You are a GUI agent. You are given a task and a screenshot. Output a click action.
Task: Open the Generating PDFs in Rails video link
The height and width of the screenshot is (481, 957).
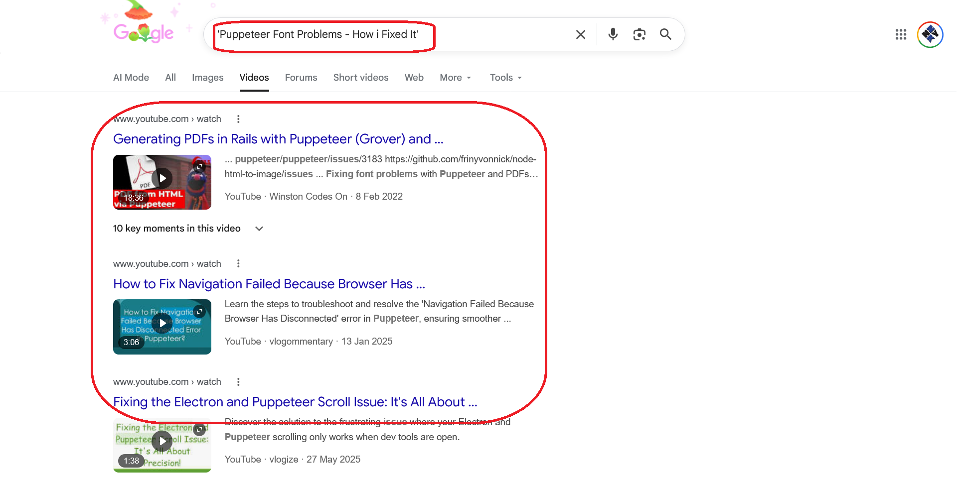coord(278,139)
